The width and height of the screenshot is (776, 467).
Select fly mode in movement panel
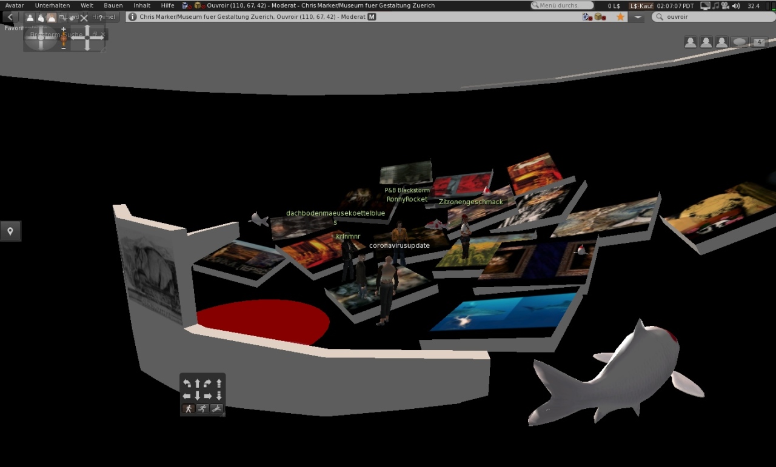(x=216, y=408)
